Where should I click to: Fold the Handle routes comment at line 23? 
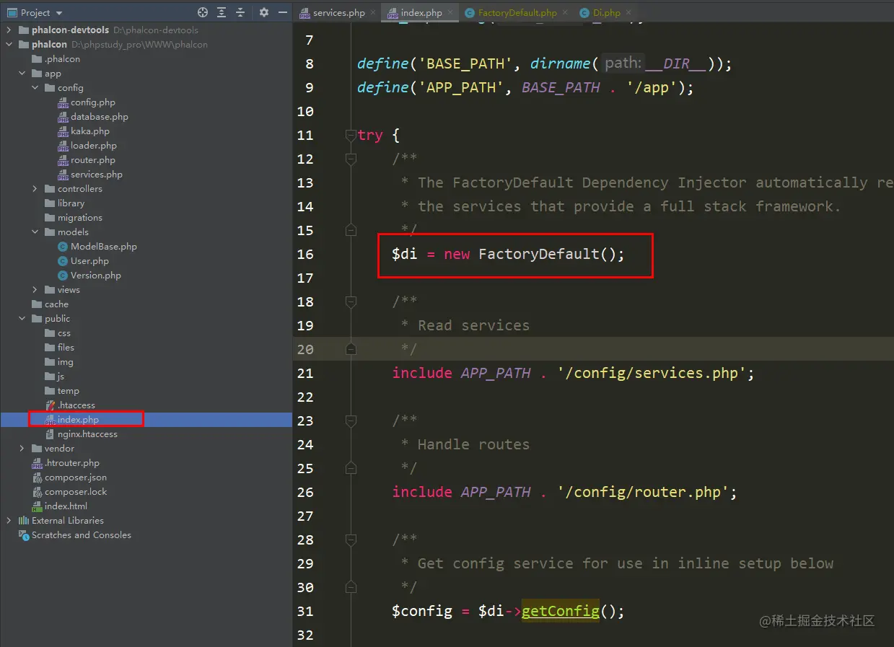click(x=351, y=421)
